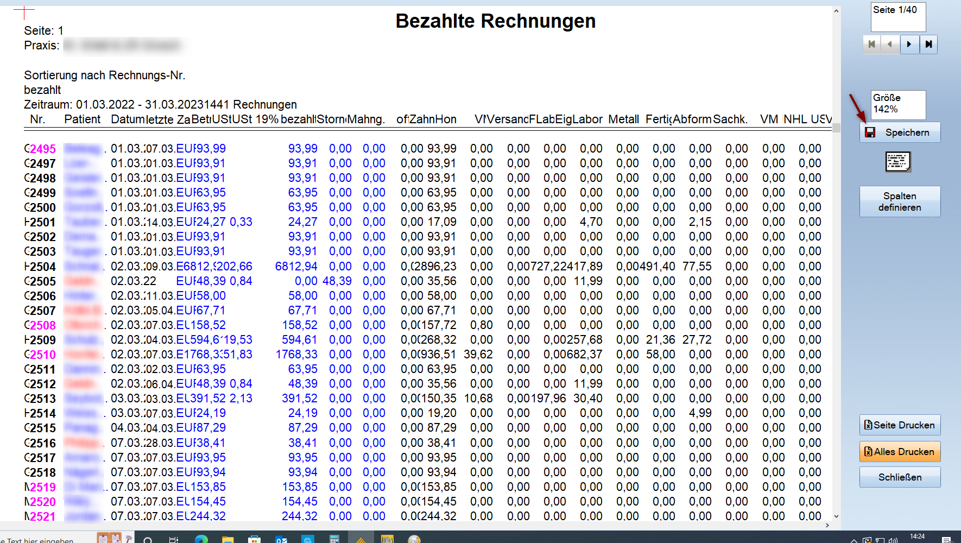The height and width of the screenshot is (543, 961).
Task: Select invoice number 2521
Action: (42, 516)
